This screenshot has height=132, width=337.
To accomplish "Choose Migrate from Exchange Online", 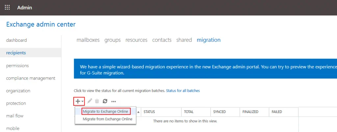I will (107, 119).
